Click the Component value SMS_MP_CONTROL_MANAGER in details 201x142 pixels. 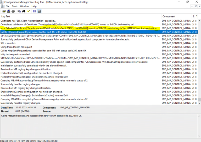point(75,108)
